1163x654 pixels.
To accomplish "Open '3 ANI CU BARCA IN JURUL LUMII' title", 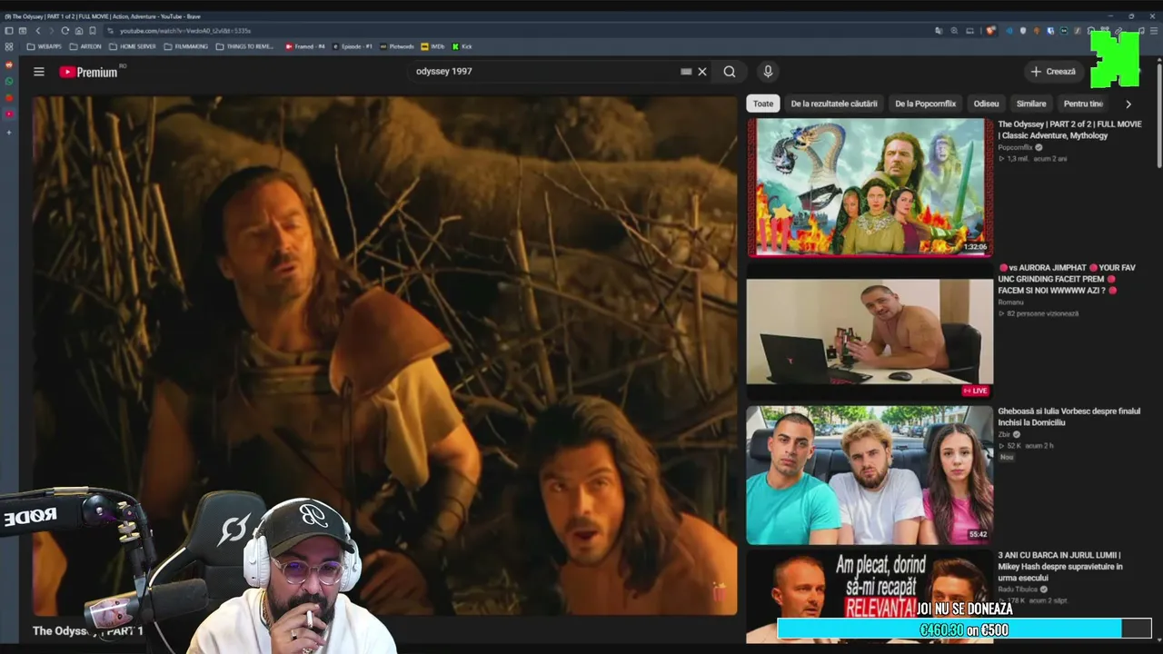I will tap(1060, 566).
